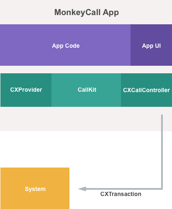Click the "CallKit" white text label
172x209 pixels.
pos(87,90)
